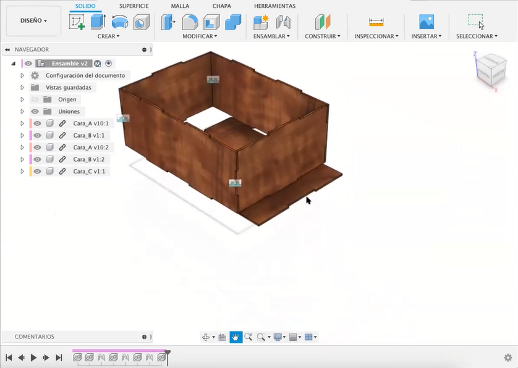The width and height of the screenshot is (518, 368).
Task: Activate Ensamble v2 radio button
Action: pos(108,64)
